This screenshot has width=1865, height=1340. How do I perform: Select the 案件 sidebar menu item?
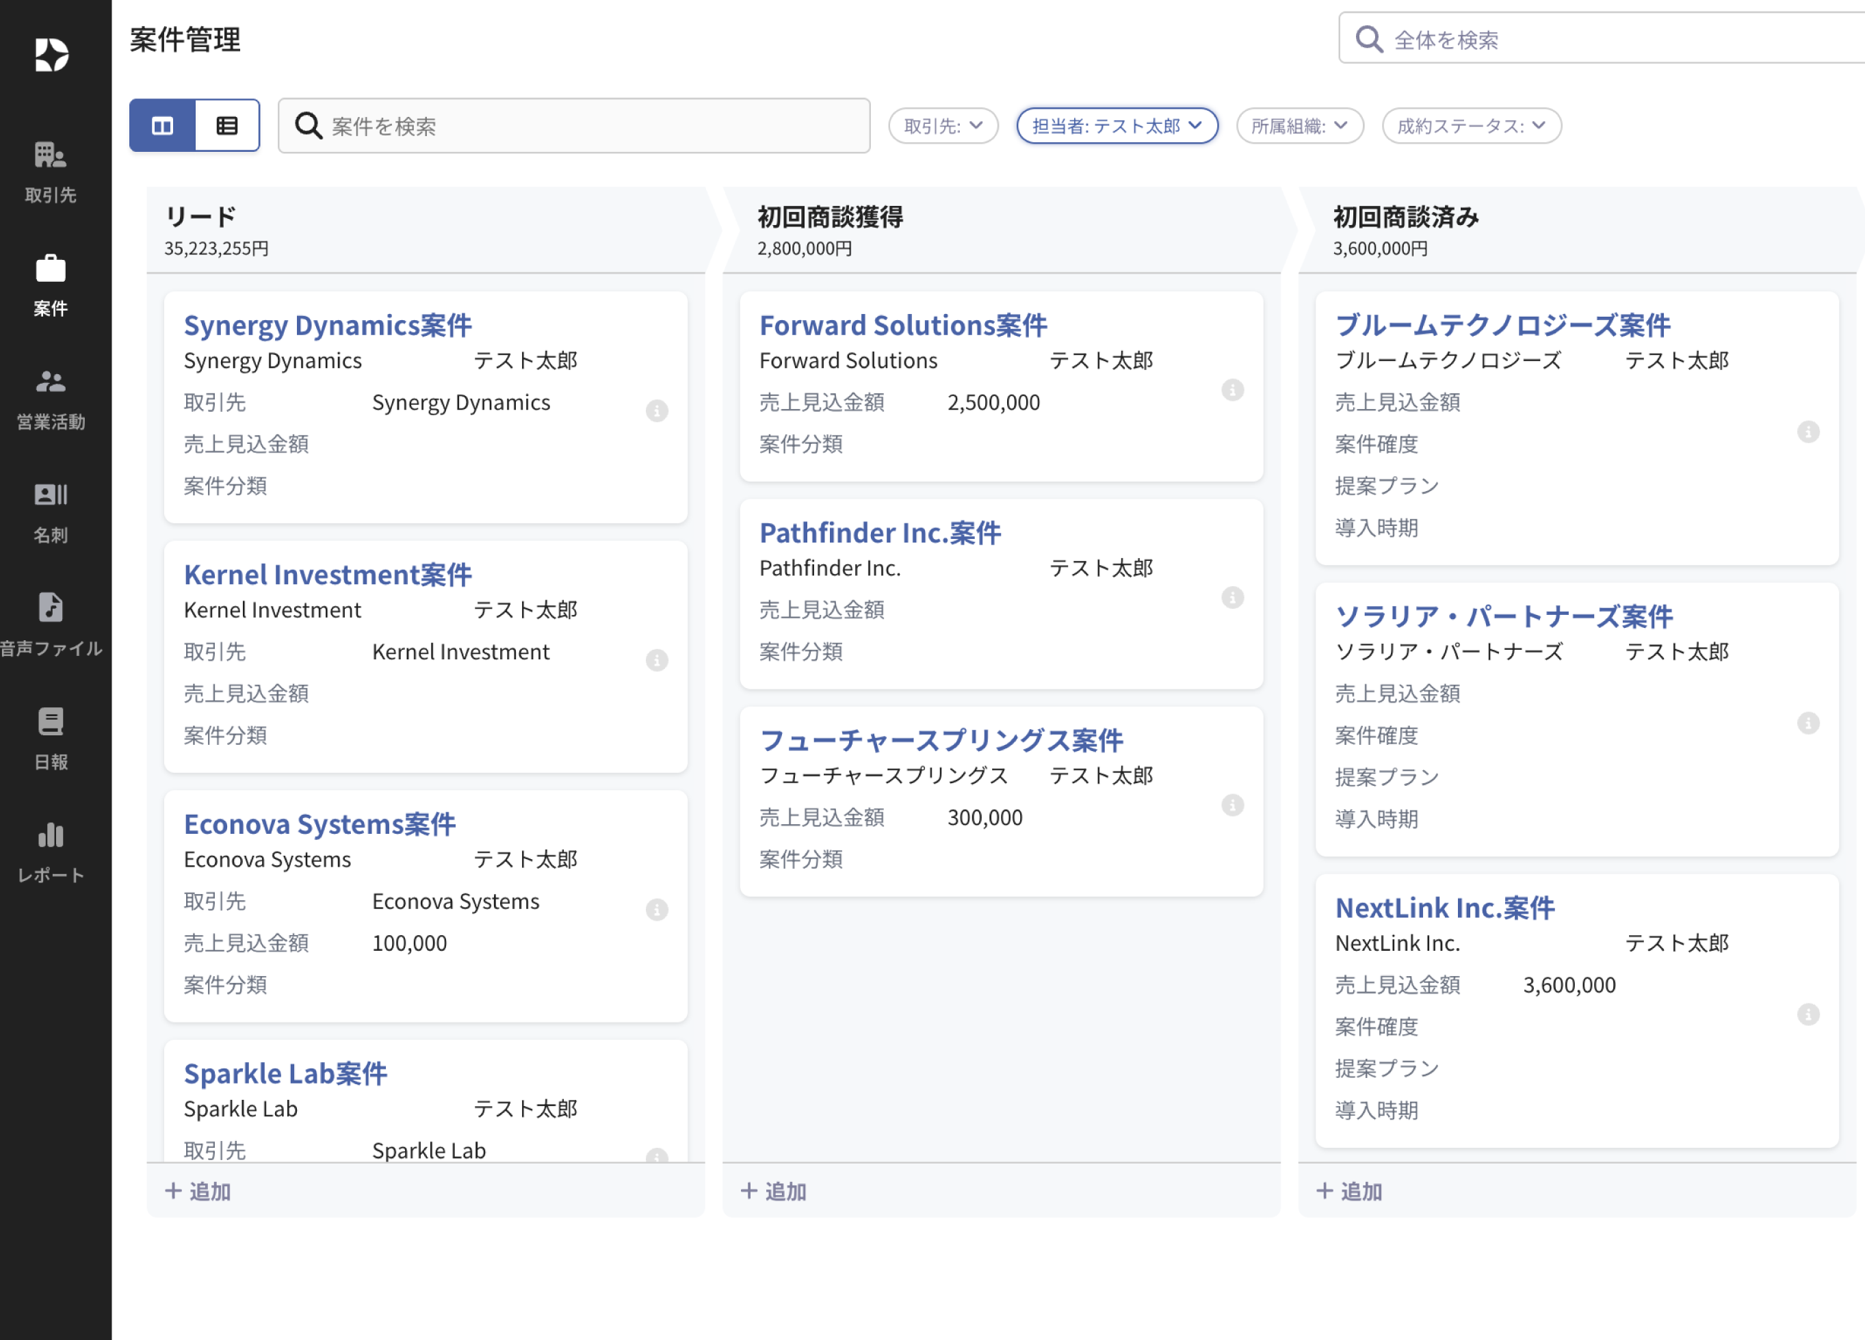(50, 285)
